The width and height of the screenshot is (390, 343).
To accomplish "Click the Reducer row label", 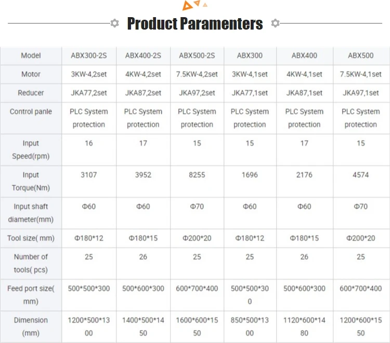I will pos(31,93).
